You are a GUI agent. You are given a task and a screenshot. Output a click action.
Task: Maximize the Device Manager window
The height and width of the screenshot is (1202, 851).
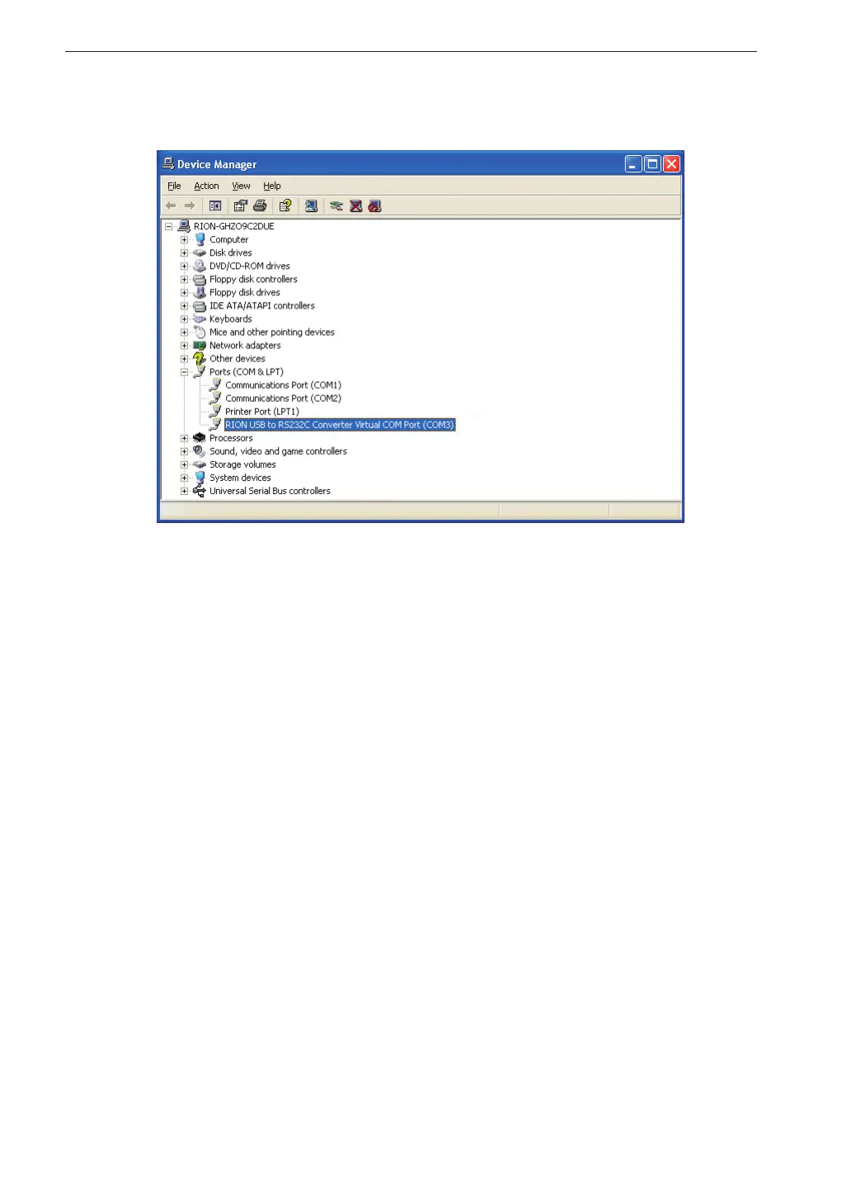point(652,164)
